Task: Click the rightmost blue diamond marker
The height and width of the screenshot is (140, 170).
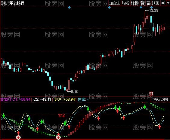Action: (x=151, y=8)
